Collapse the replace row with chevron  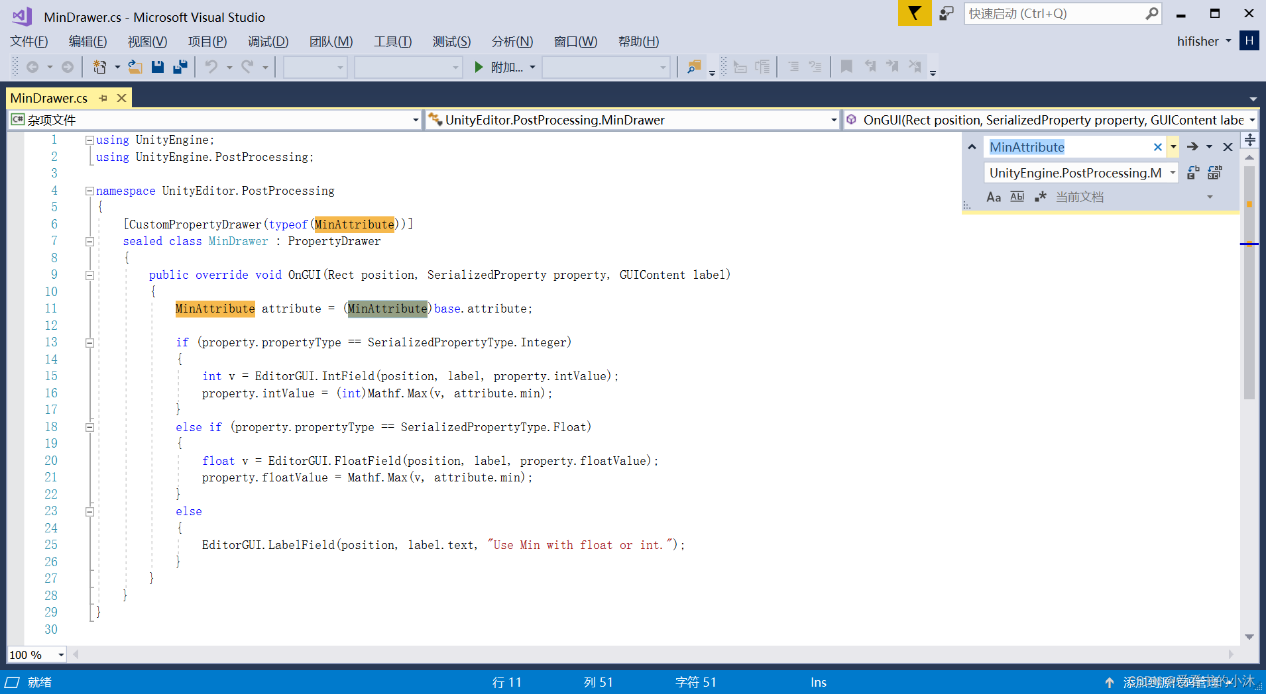click(972, 147)
